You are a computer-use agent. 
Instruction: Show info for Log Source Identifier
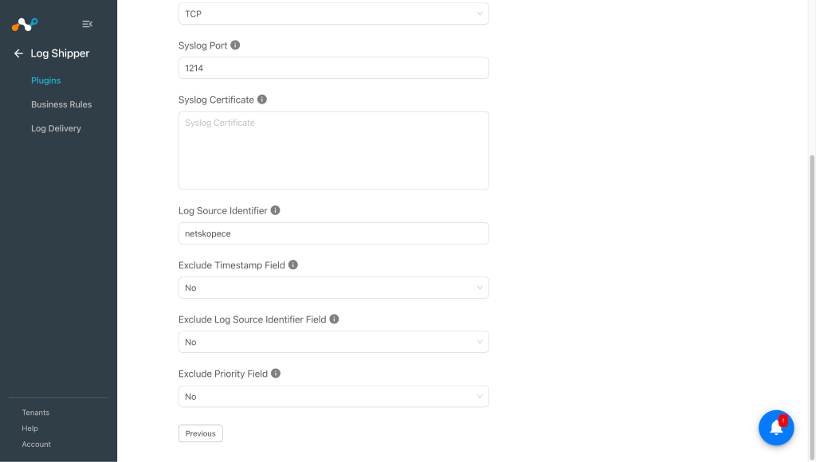click(275, 210)
